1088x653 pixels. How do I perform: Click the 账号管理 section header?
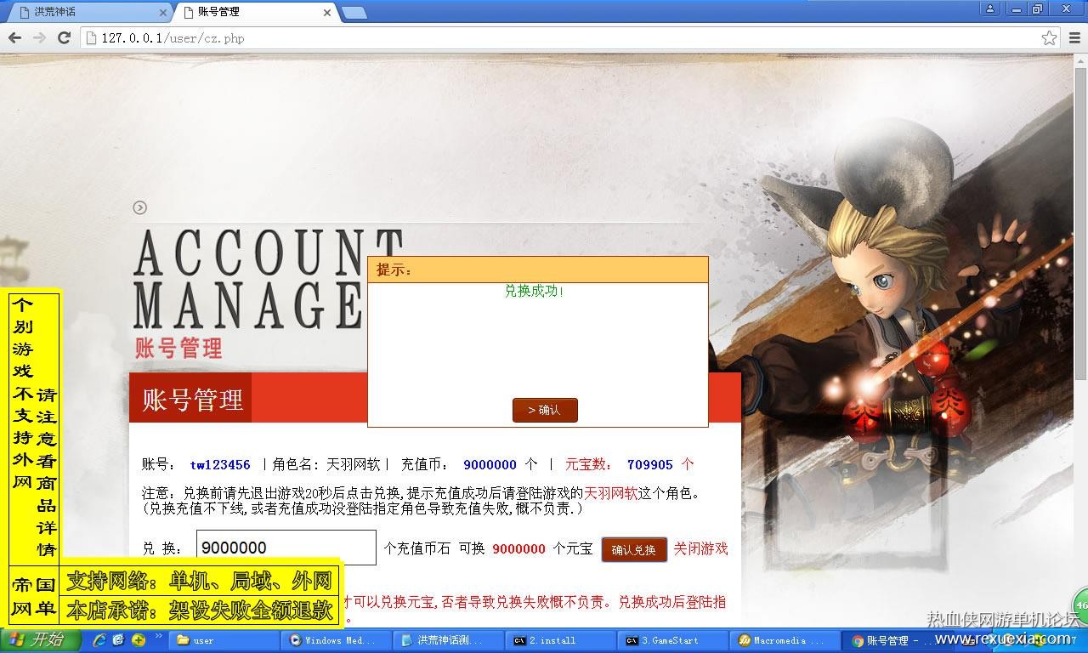point(192,399)
